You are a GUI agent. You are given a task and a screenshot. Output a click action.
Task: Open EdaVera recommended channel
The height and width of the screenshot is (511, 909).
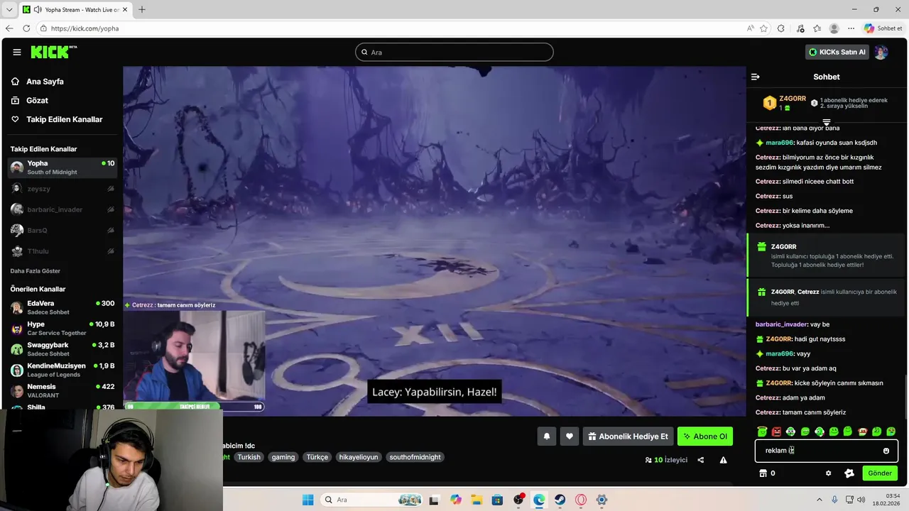[x=62, y=307]
